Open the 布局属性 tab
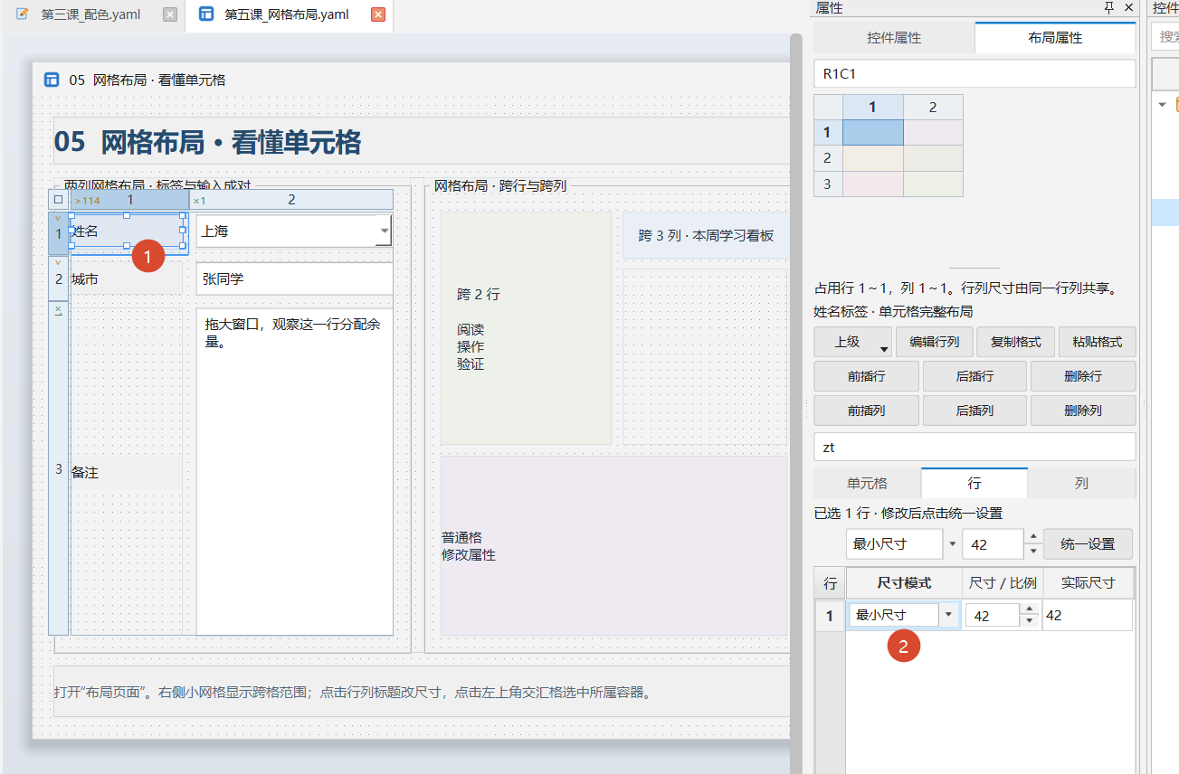Viewport: 1179px width, 774px height. 1055,38
